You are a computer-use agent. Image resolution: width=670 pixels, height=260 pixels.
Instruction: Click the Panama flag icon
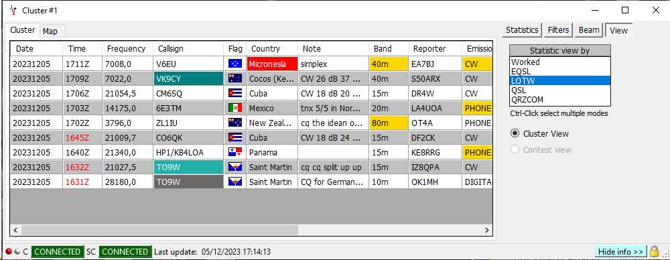[235, 152]
